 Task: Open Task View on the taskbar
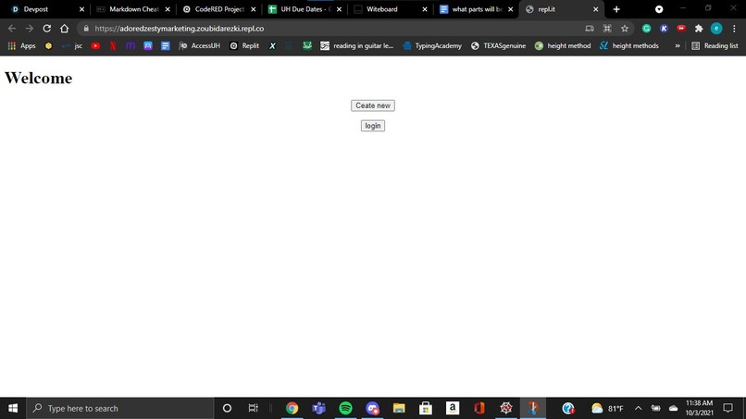253,408
